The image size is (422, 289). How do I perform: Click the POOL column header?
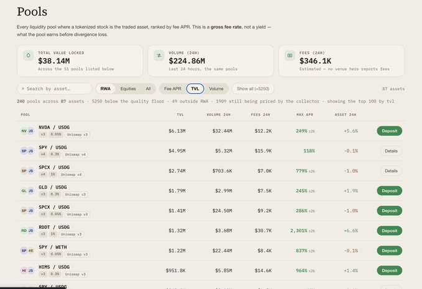pyautogui.click(x=25, y=115)
